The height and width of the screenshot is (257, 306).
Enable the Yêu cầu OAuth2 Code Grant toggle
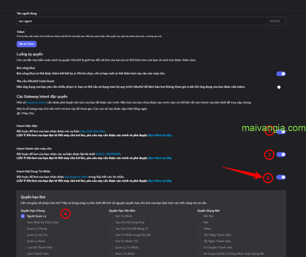click(x=281, y=87)
